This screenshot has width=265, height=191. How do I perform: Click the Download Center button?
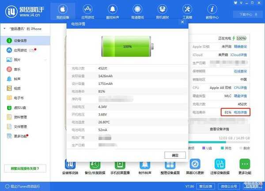pos(248,15)
